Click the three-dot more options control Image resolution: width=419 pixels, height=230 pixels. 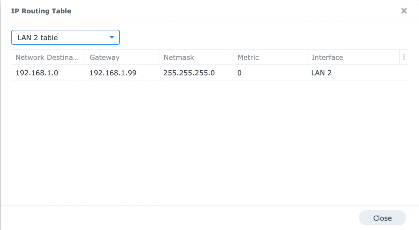click(x=404, y=57)
